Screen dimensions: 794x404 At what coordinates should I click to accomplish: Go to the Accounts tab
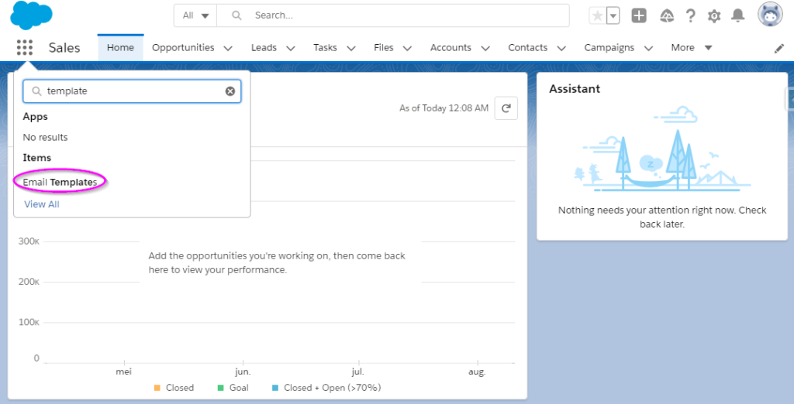pyautogui.click(x=451, y=48)
